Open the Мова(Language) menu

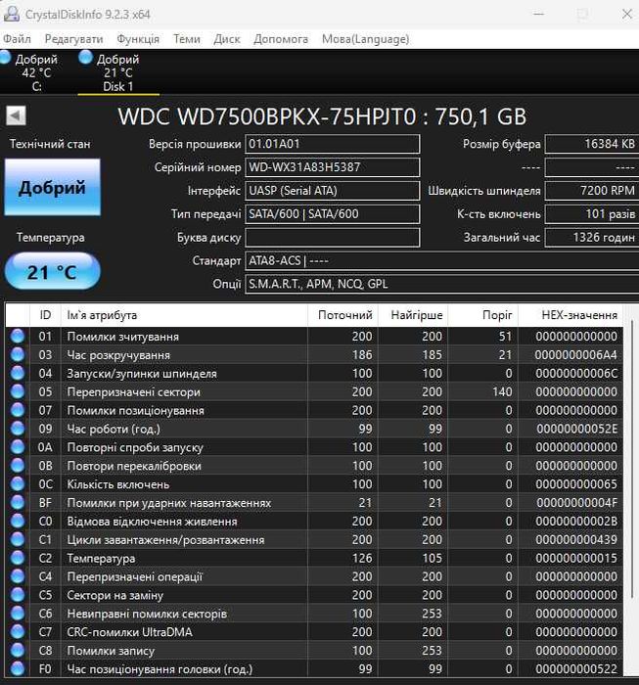(366, 39)
